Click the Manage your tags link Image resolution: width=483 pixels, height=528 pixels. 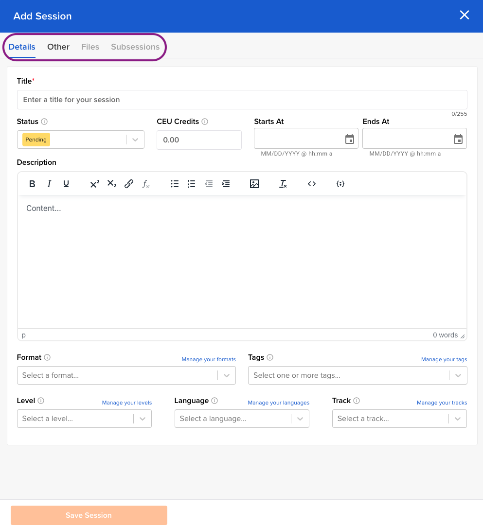(444, 359)
